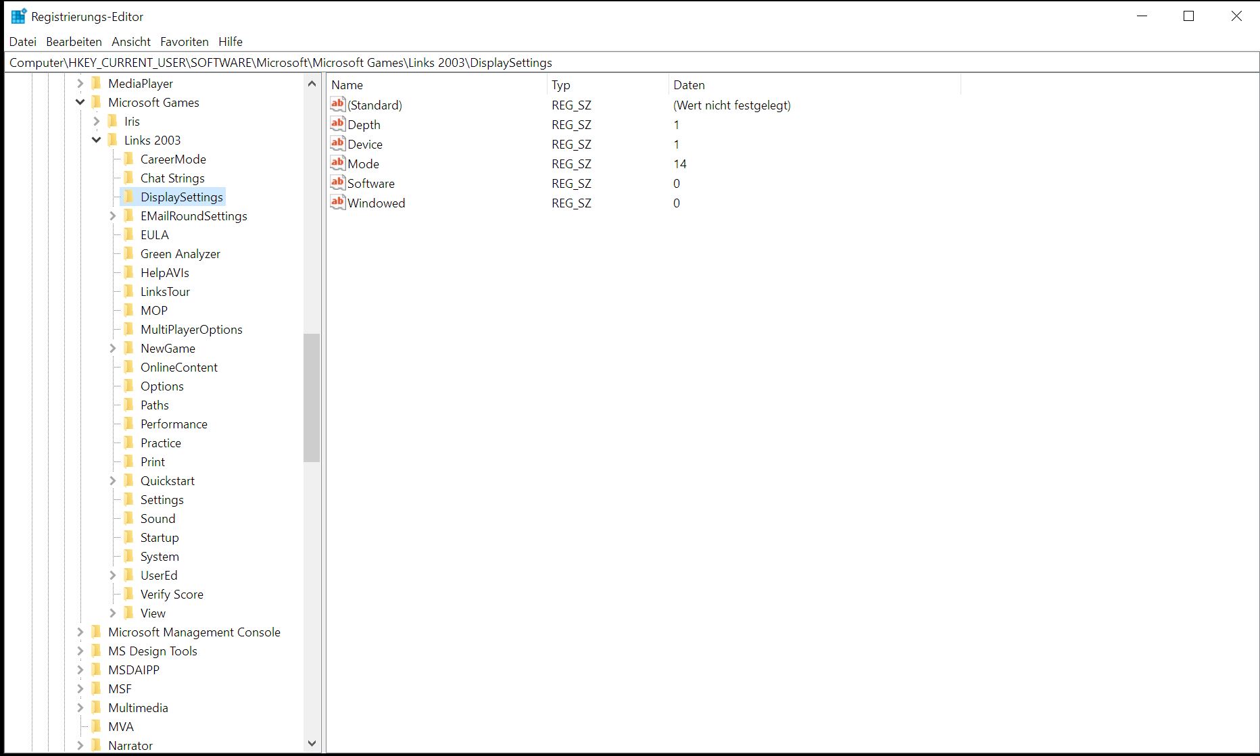Click the REG_SZ icon beside Depth value
Image resolution: width=1260 pixels, height=756 pixels.
(x=338, y=124)
